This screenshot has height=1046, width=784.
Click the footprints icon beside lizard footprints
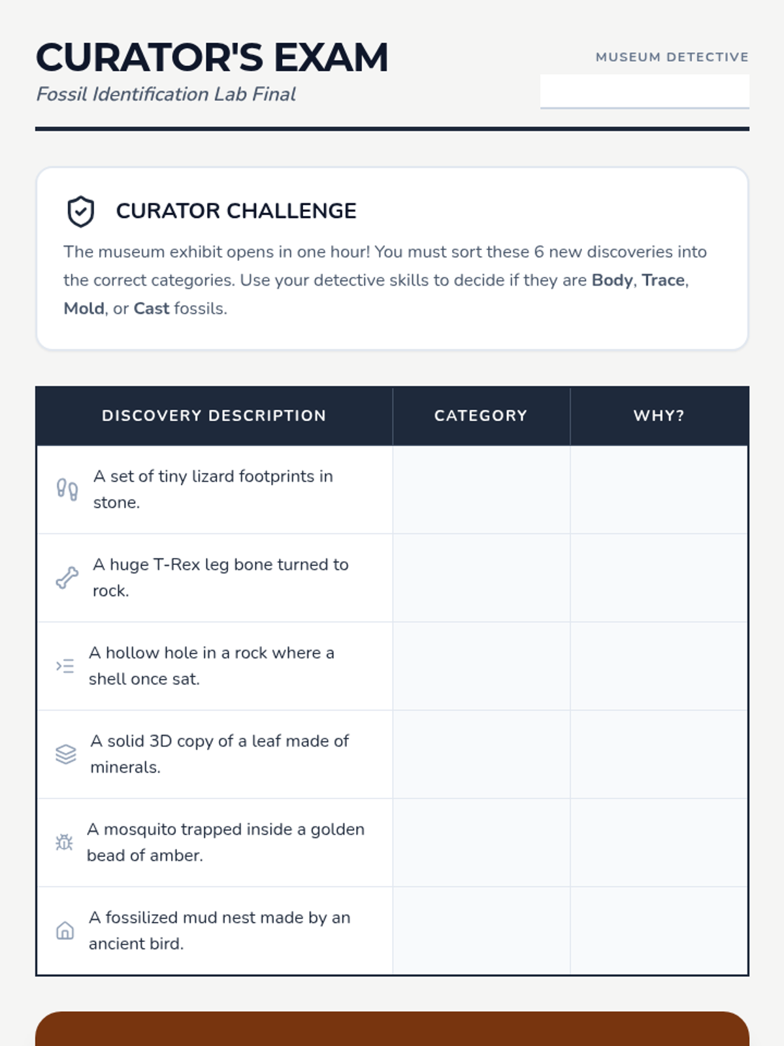(x=67, y=490)
